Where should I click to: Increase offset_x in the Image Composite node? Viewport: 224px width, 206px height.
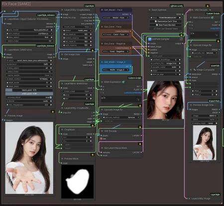click(x=217, y=91)
